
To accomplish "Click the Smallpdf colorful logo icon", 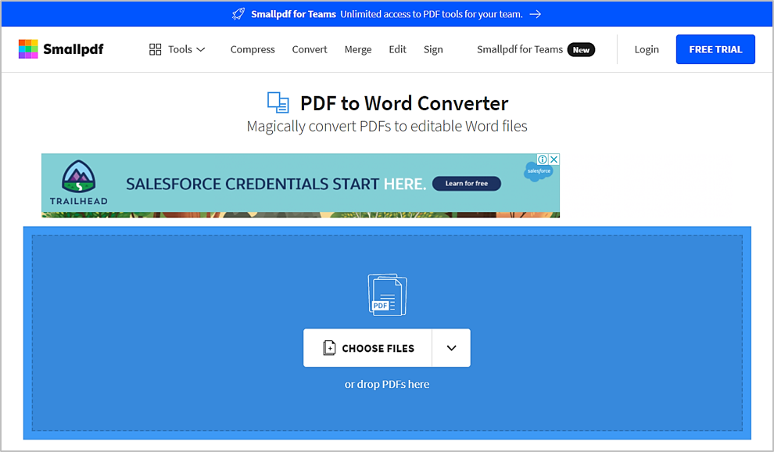I will tap(28, 49).
